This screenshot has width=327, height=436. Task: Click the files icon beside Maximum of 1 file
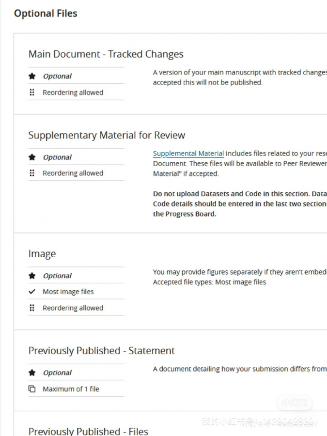coord(32,389)
